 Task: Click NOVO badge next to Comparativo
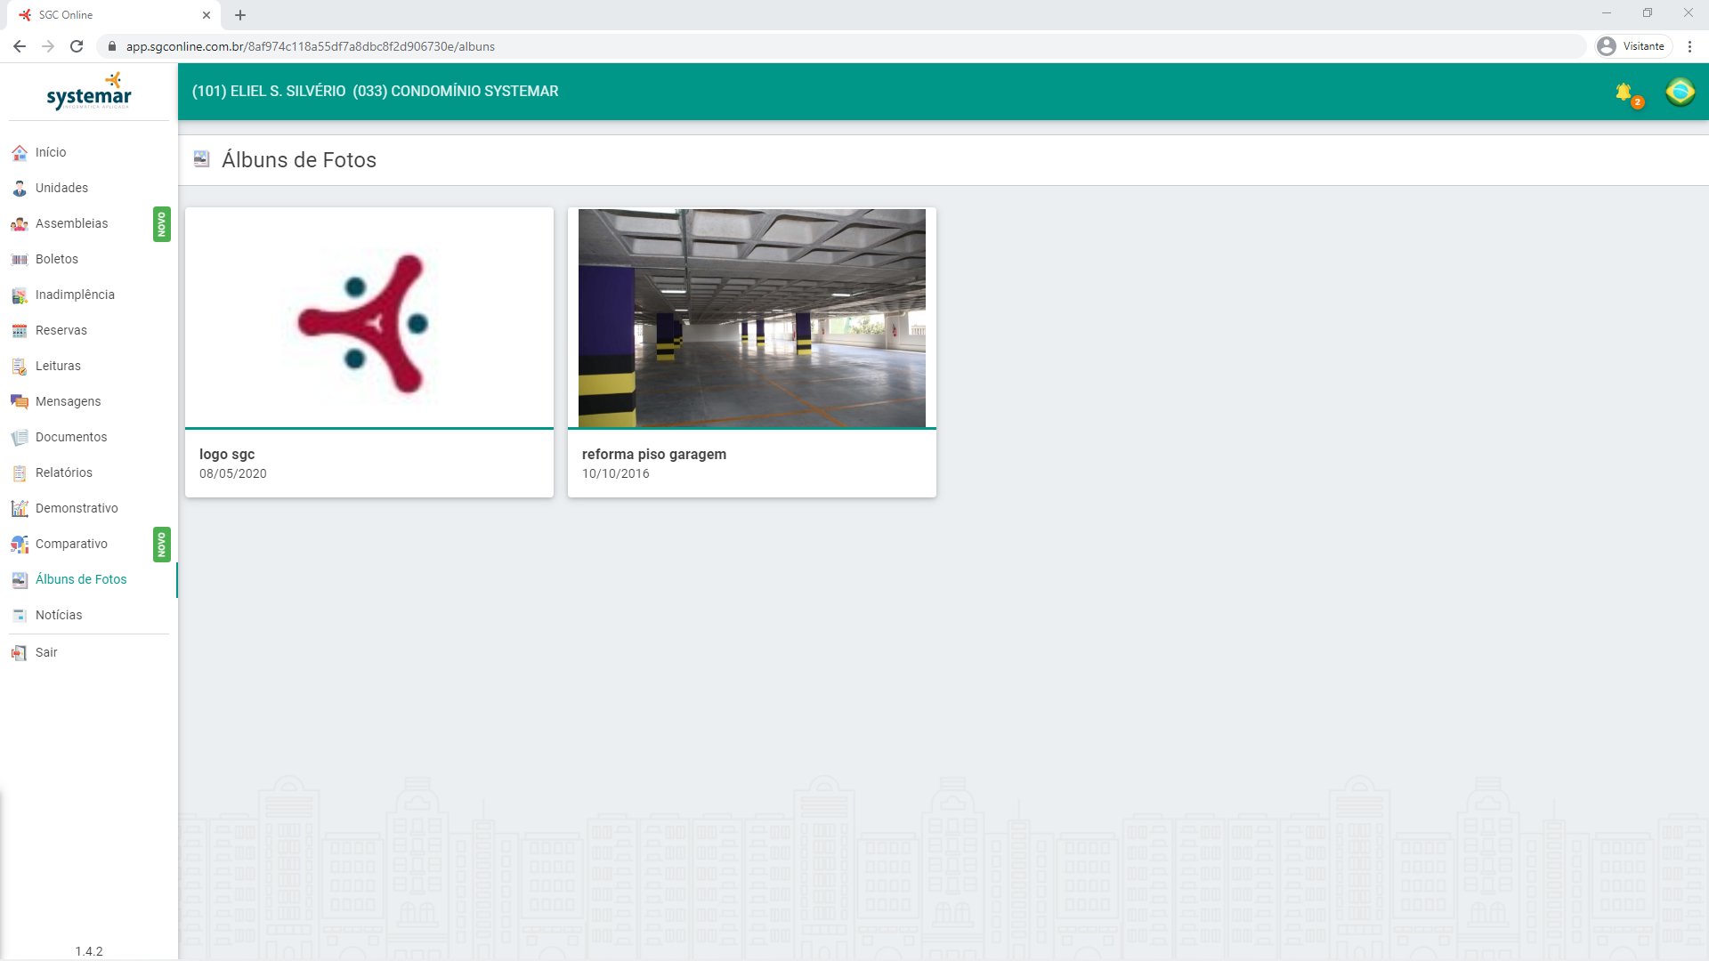point(161,545)
